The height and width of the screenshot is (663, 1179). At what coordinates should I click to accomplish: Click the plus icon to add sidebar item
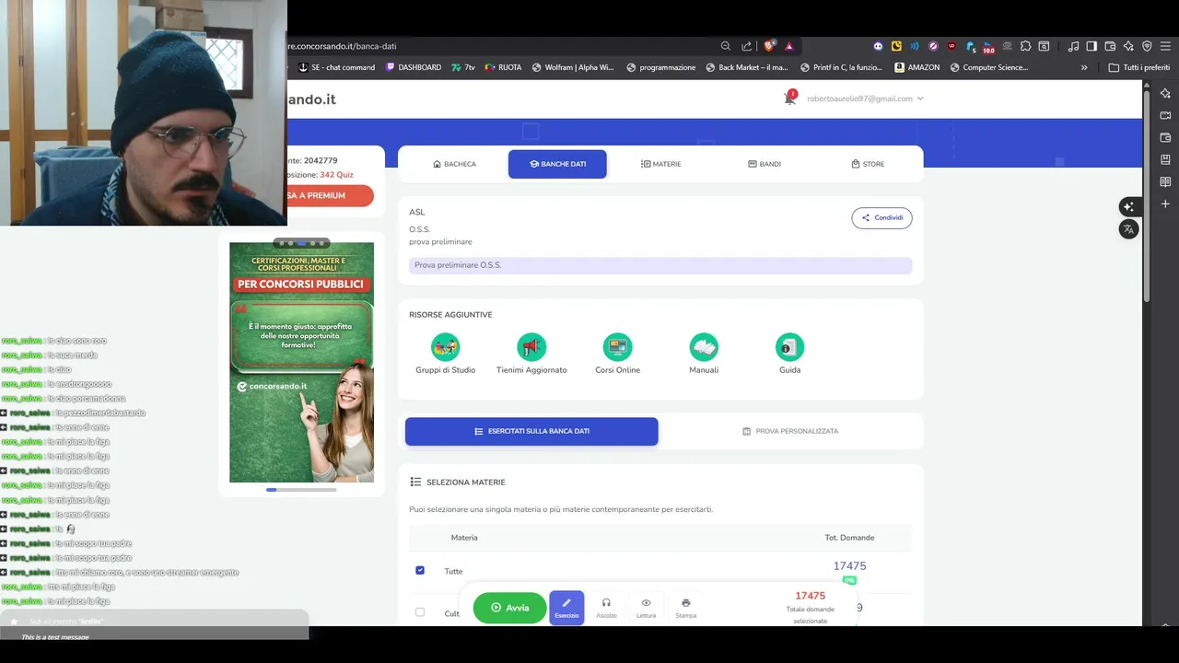(x=1165, y=204)
